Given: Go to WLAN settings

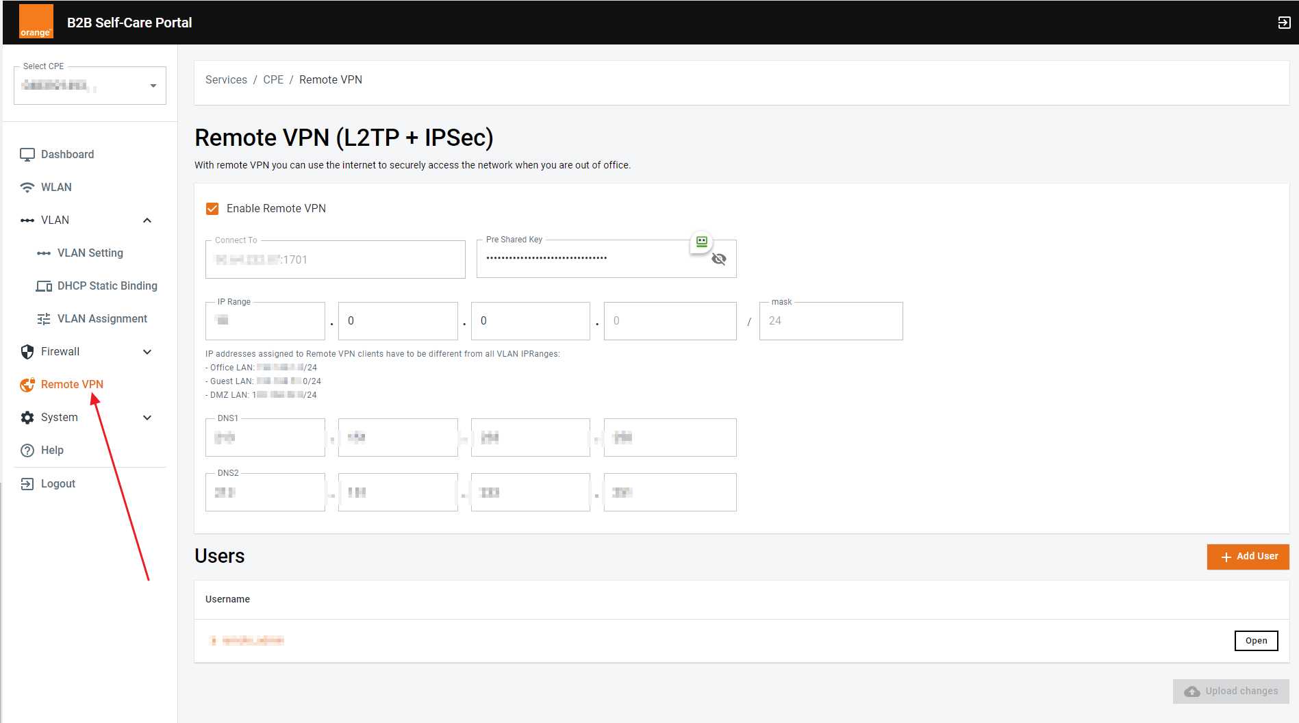Looking at the screenshot, I should point(56,188).
